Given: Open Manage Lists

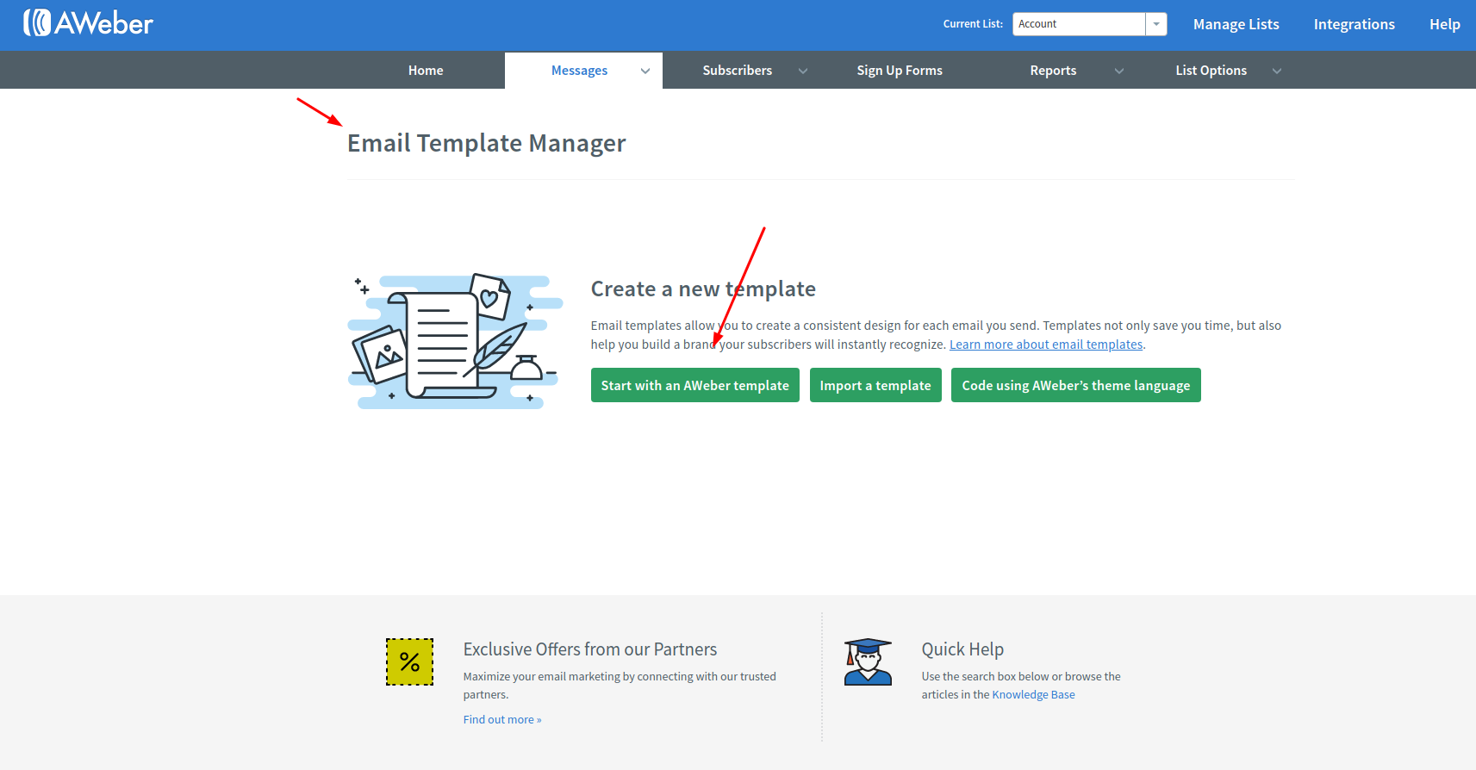Looking at the screenshot, I should (1236, 24).
